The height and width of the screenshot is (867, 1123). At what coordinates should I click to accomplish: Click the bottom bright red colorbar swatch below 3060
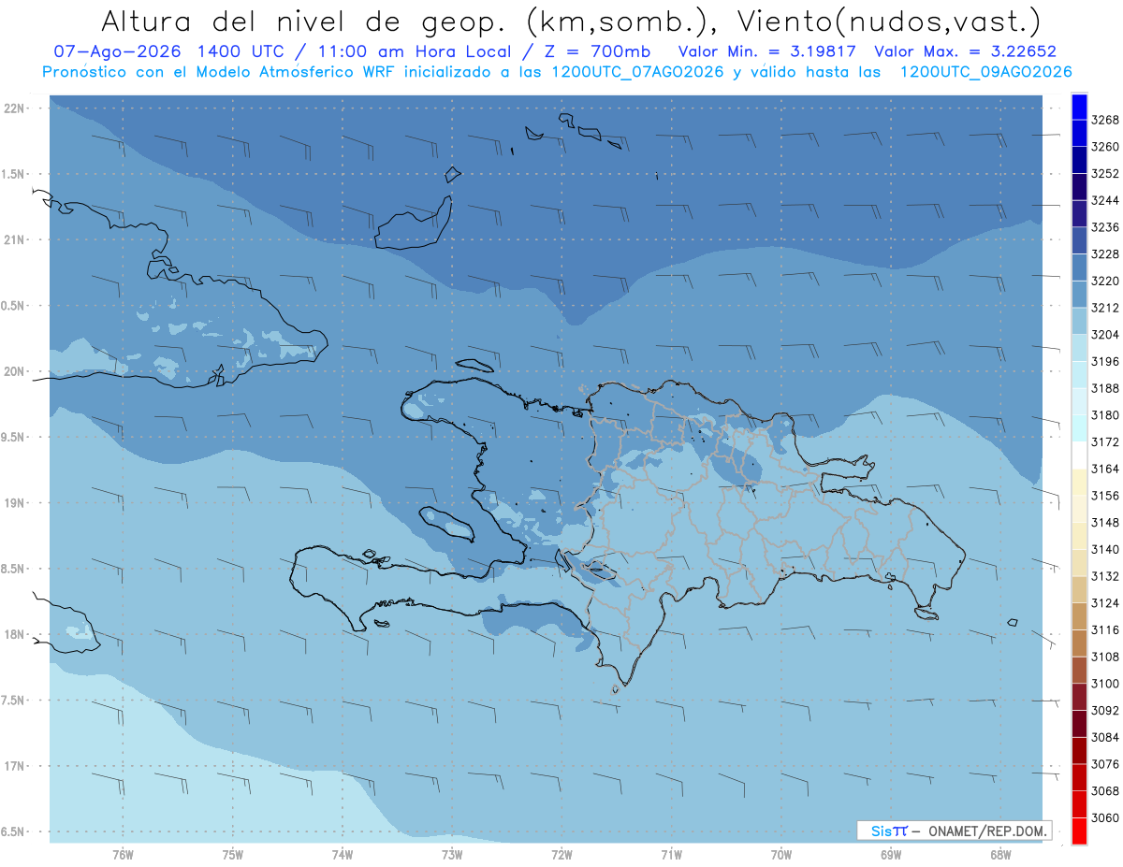(x=1079, y=831)
